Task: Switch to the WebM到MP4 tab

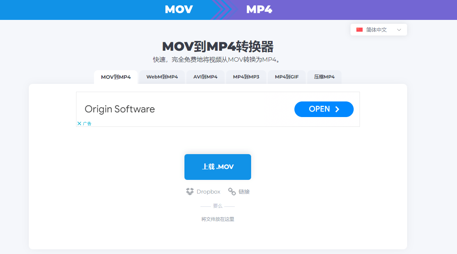Action: (161, 77)
